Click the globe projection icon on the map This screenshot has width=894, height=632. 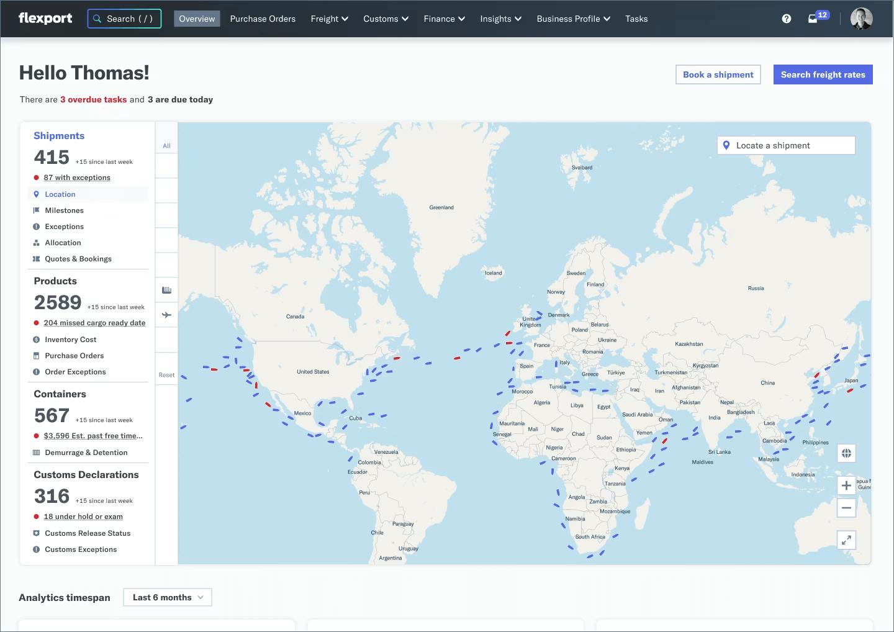tap(846, 453)
